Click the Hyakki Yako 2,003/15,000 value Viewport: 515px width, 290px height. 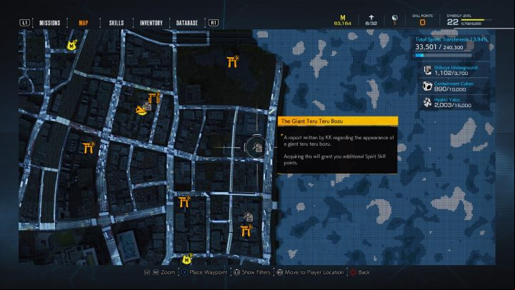click(453, 105)
